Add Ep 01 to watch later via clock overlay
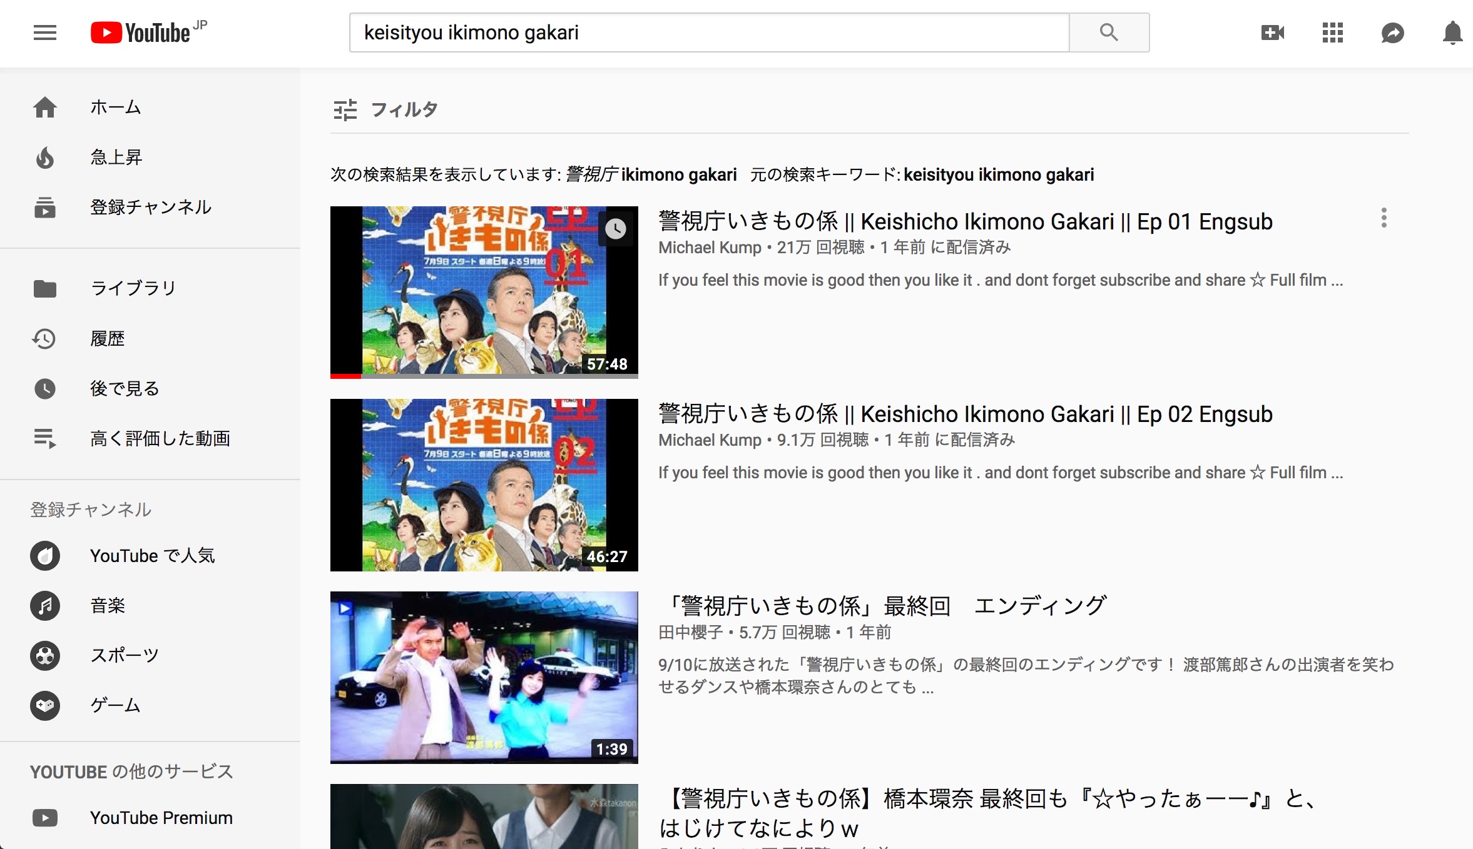The width and height of the screenshot is (1473, 849). pyautogui.click(x=616, y=229)
